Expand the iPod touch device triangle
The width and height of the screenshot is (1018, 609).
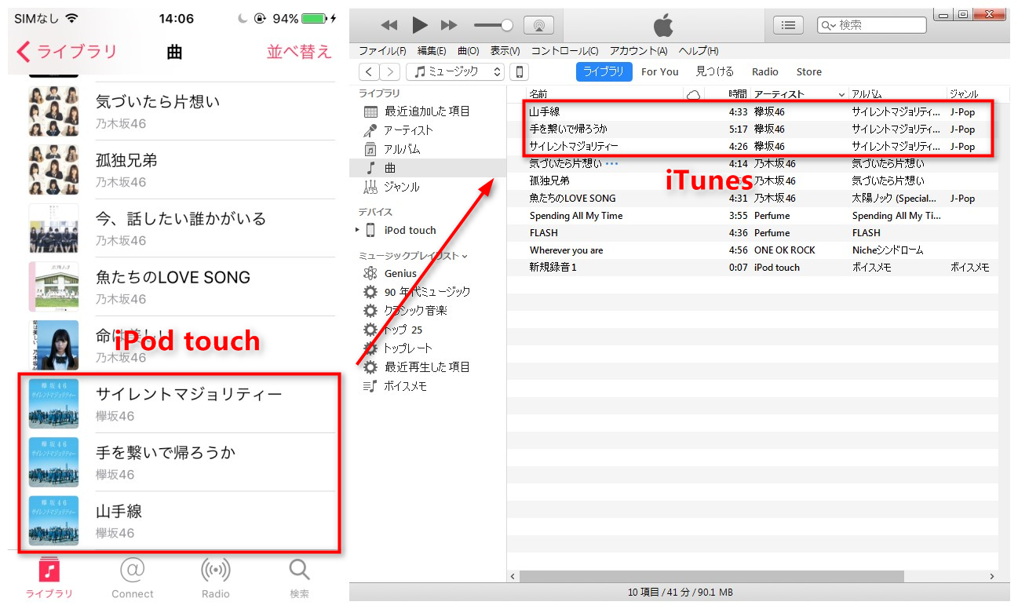coord(357,230)
